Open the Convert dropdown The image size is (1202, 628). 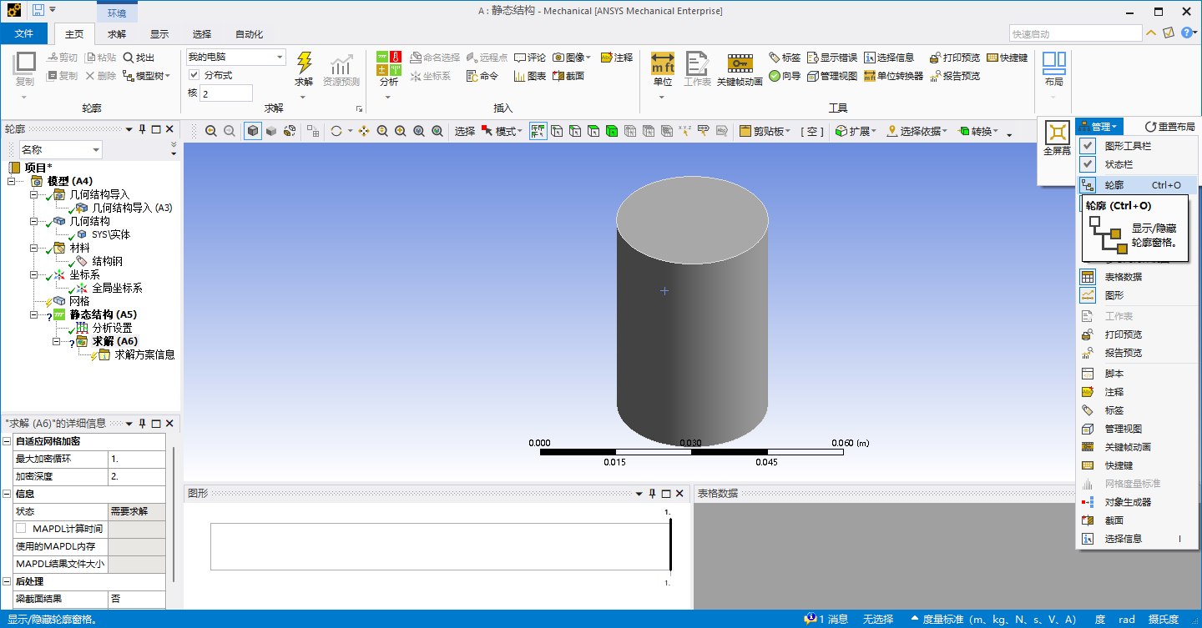pyautogui.click(x=978, y=131)
